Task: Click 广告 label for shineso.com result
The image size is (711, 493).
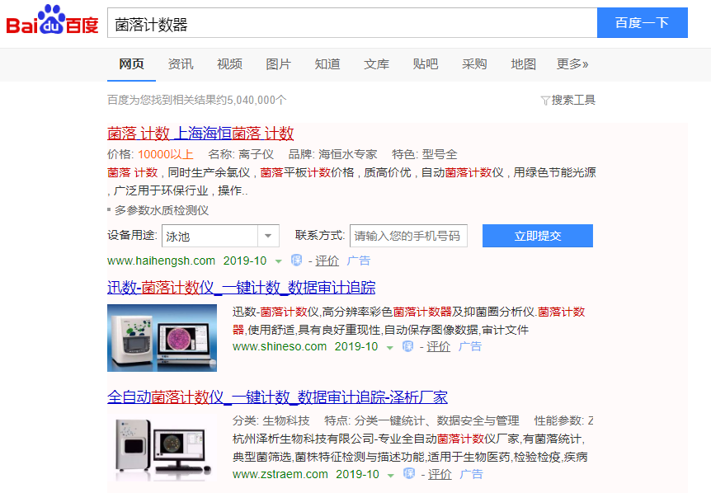Action: point(470,346)
